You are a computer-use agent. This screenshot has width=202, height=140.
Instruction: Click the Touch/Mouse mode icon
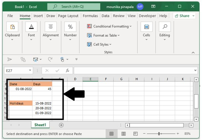(62, 59)
